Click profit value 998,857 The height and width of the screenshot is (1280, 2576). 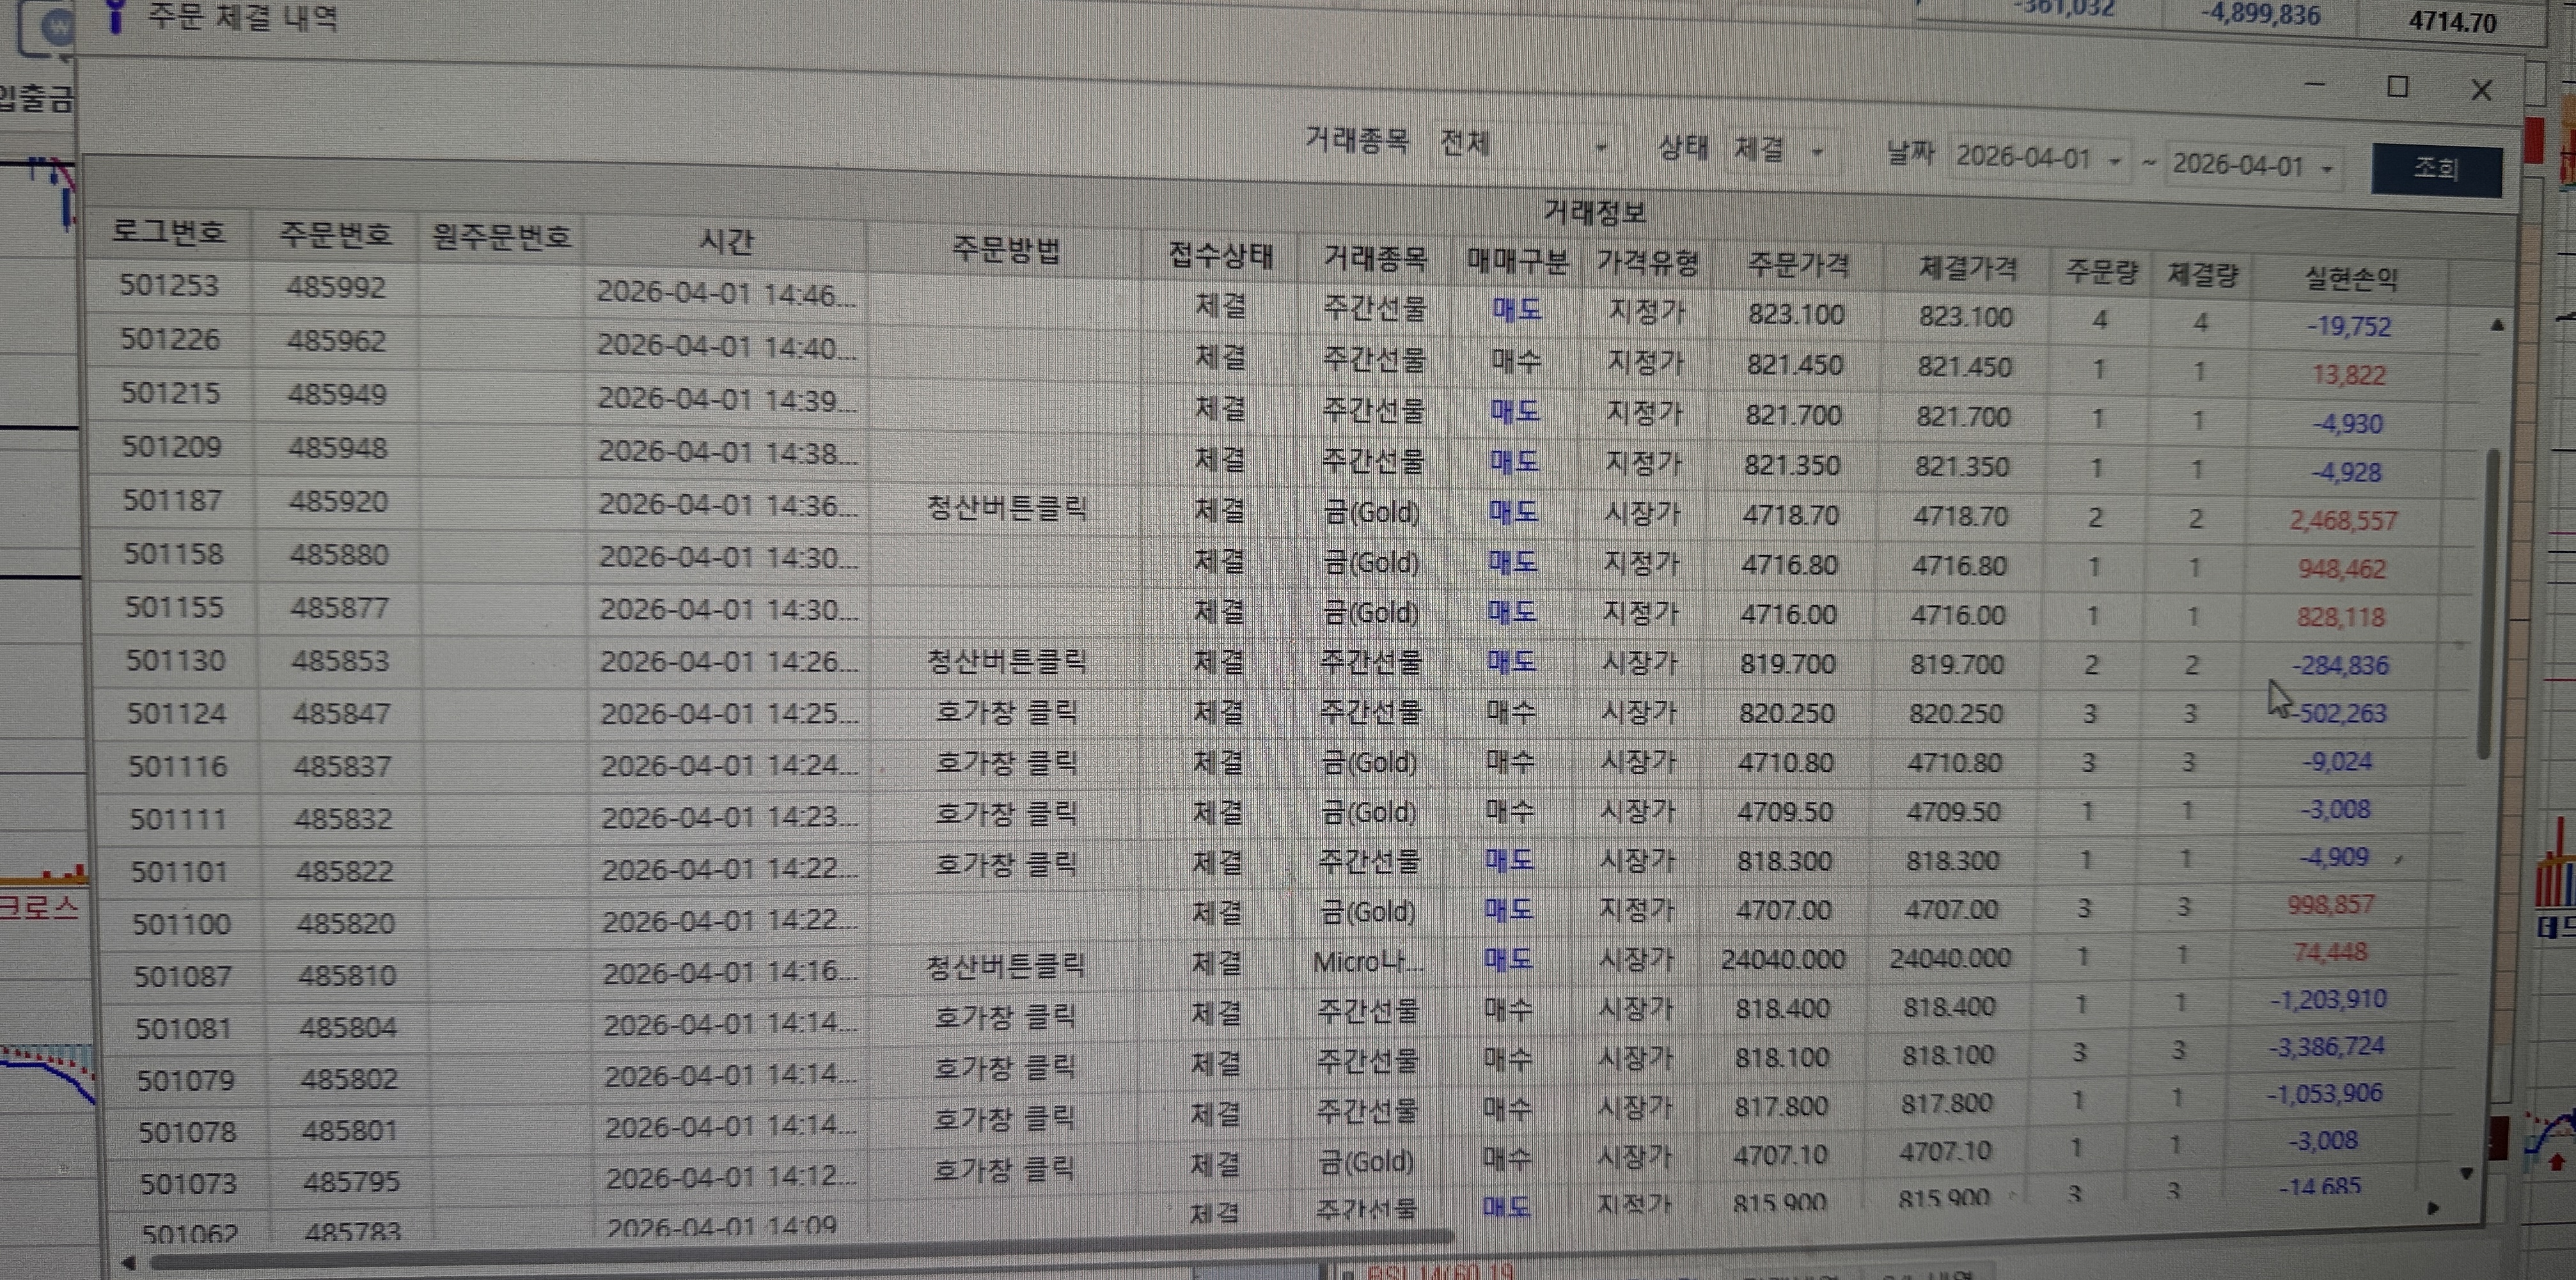coord(2331,905)
